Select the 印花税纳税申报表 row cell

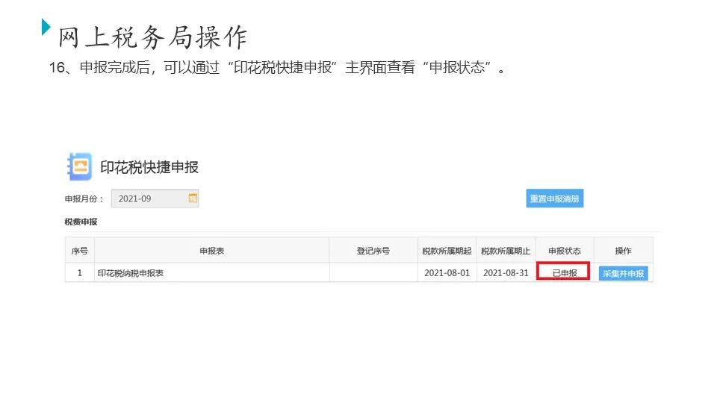click(211, 273)
